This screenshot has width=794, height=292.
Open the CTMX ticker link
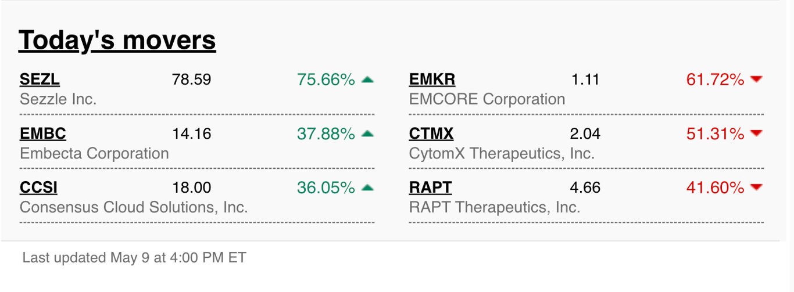(431, 134)
